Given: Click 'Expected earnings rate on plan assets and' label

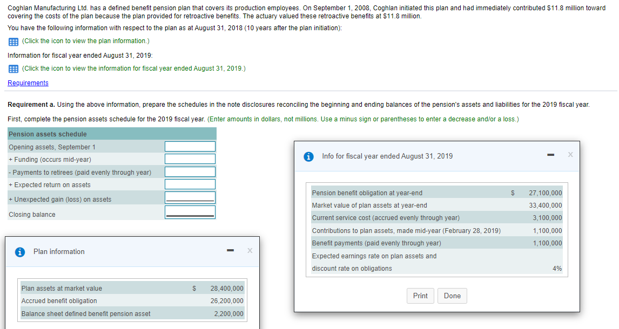Looking at the screenshot, I should coord(374,256).
